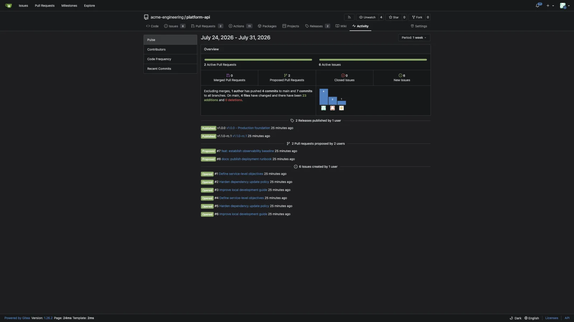Open Closed Issues count
This screenshot has height=322, width=574.
344,78
